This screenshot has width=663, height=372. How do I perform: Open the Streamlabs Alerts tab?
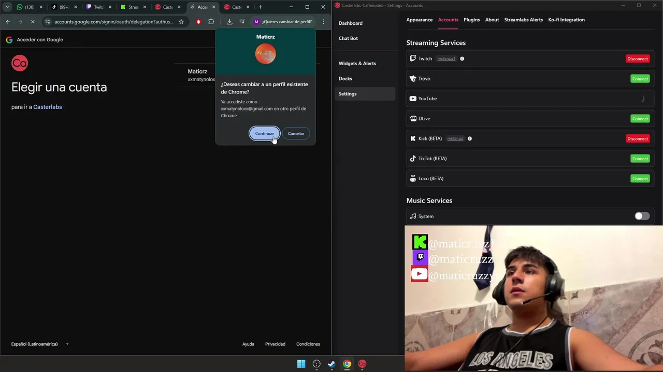point(523,20)
